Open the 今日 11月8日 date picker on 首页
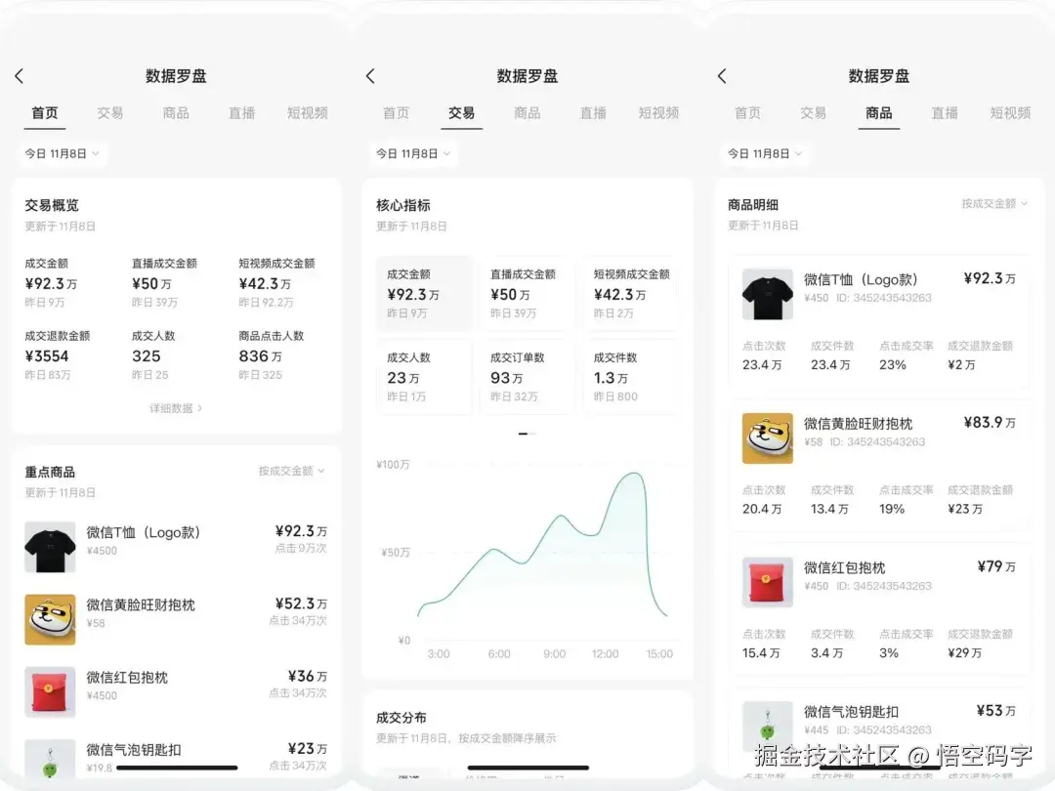Screen dimensions: 1055x791 62,153
